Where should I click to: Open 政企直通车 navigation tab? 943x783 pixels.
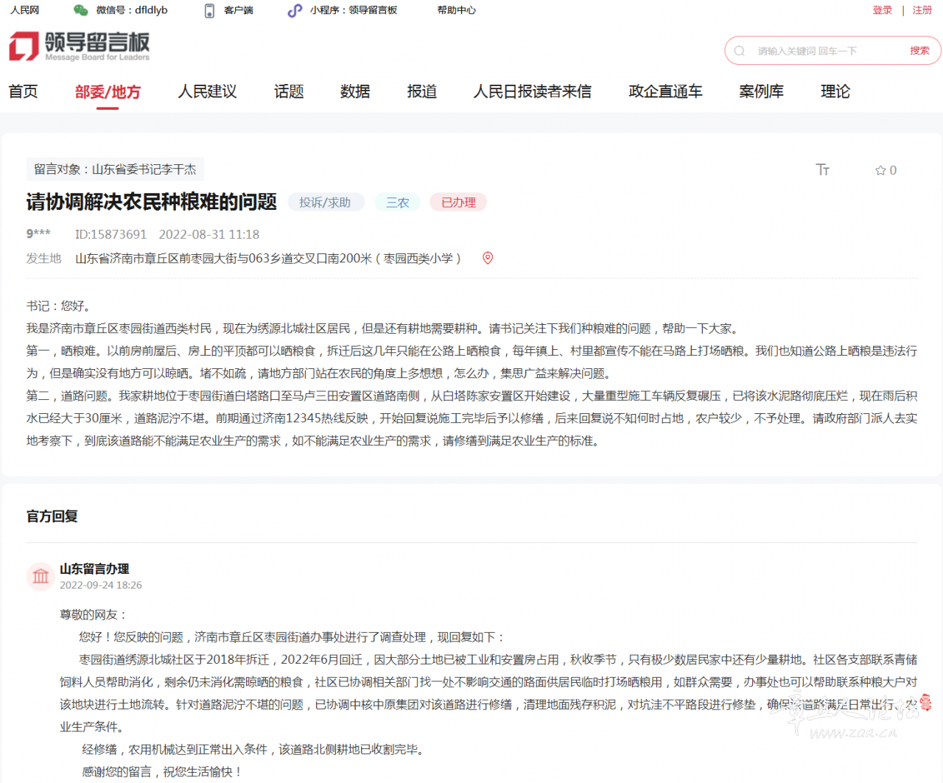tap(665, 91)
